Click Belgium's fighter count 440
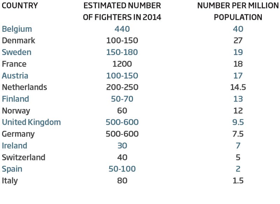 click(x=122, y=29)
